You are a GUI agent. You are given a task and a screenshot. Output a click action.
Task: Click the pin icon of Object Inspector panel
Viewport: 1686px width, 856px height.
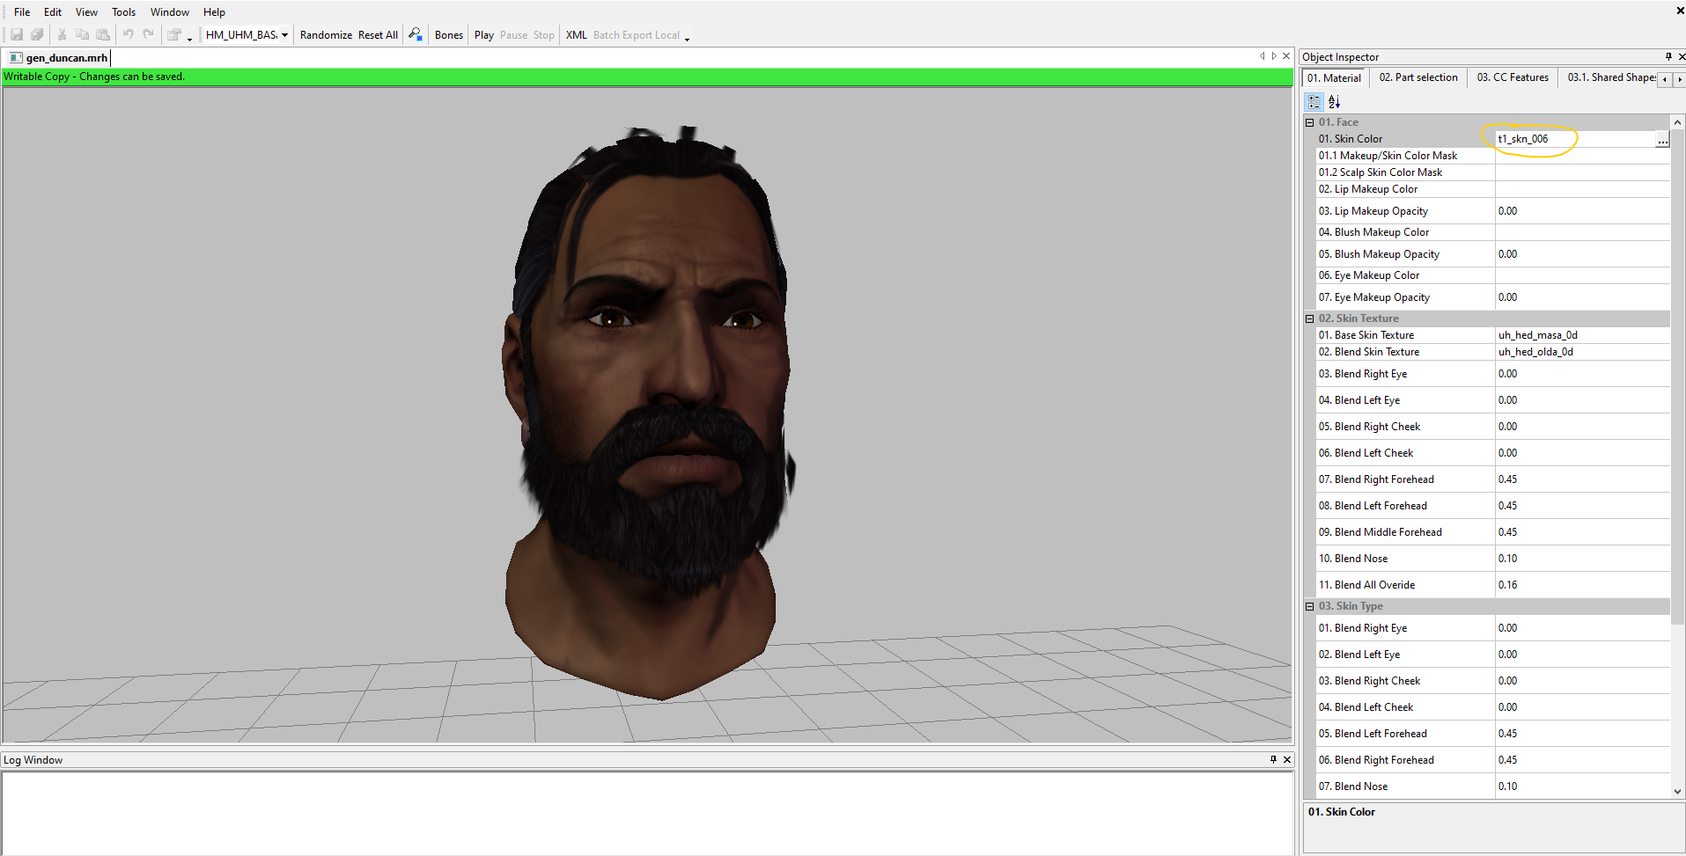coord(1668,56)
